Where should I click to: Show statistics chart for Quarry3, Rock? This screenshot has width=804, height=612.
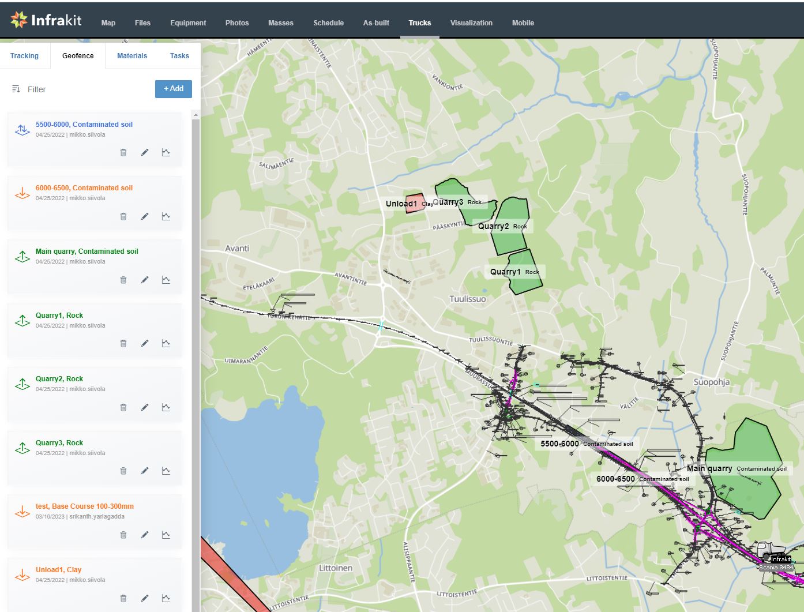(166, 471)
